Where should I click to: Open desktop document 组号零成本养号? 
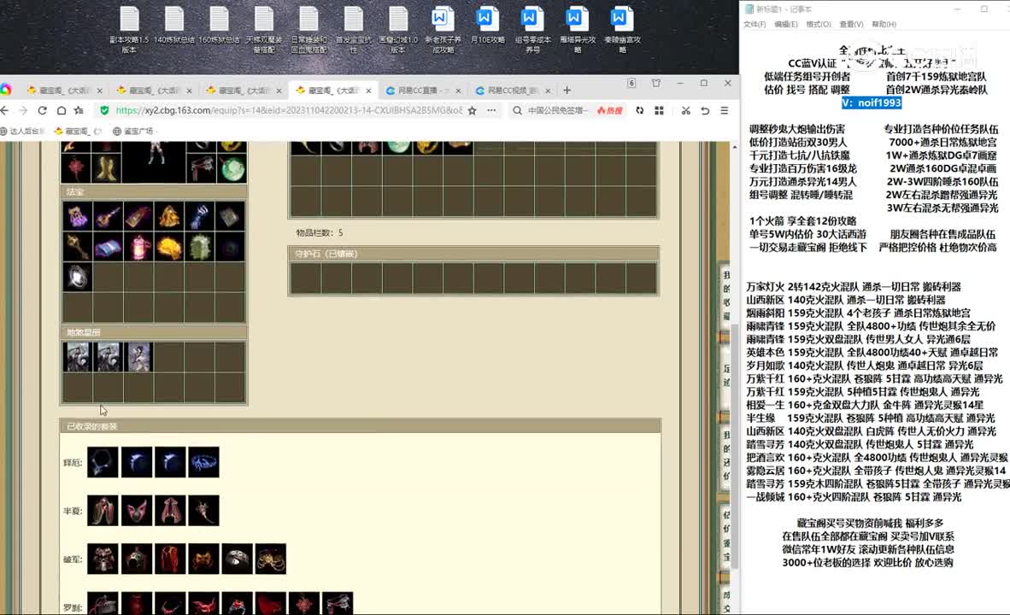[532, 30]
